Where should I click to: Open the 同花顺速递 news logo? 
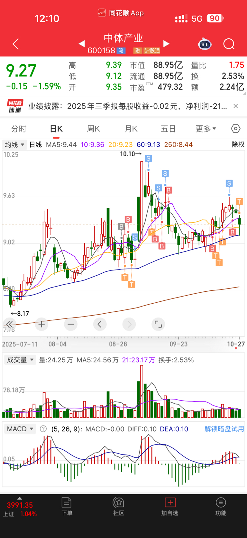pos(15,106)
